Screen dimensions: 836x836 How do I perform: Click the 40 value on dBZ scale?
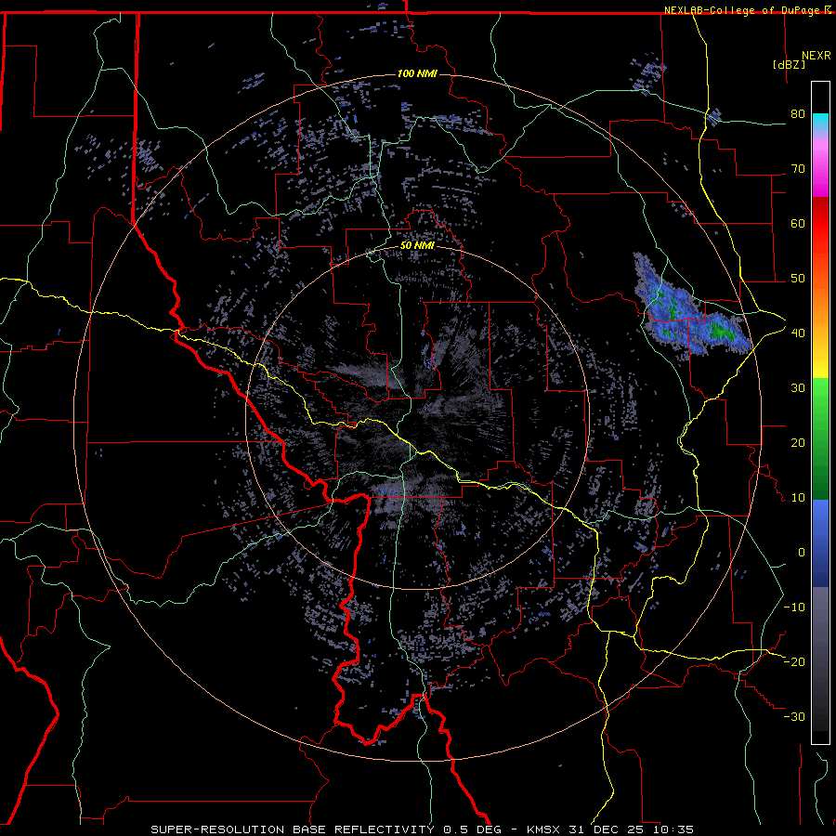[x=798, y=333]
